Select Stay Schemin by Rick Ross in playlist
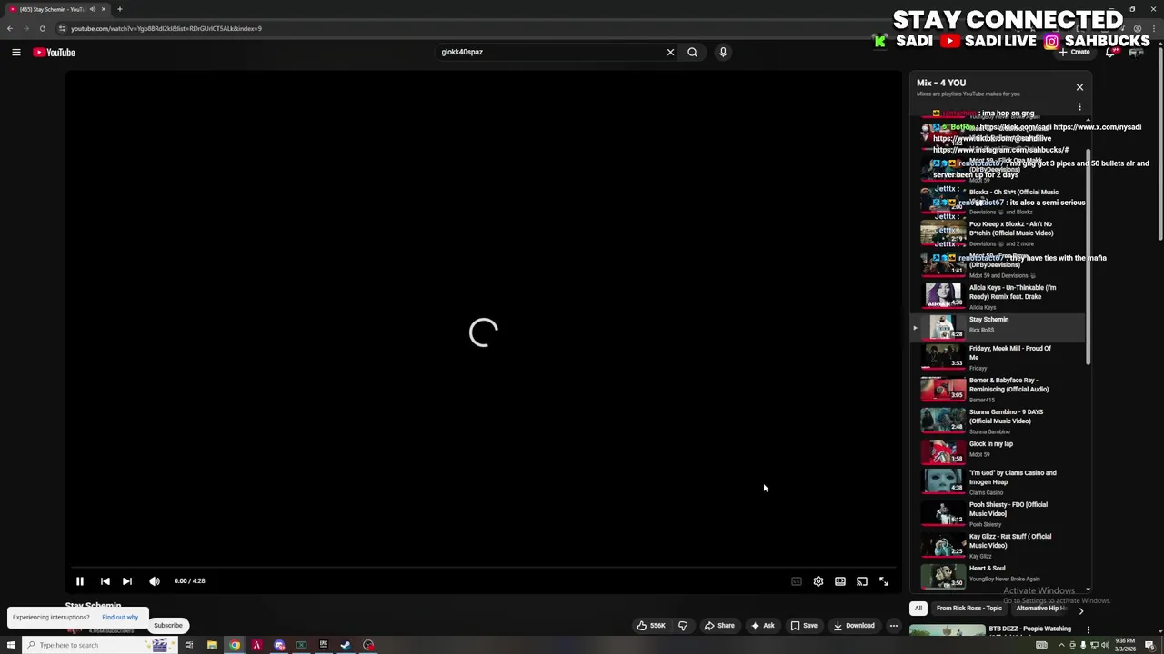Viewport: 1164px width, 654px height. 998,327
